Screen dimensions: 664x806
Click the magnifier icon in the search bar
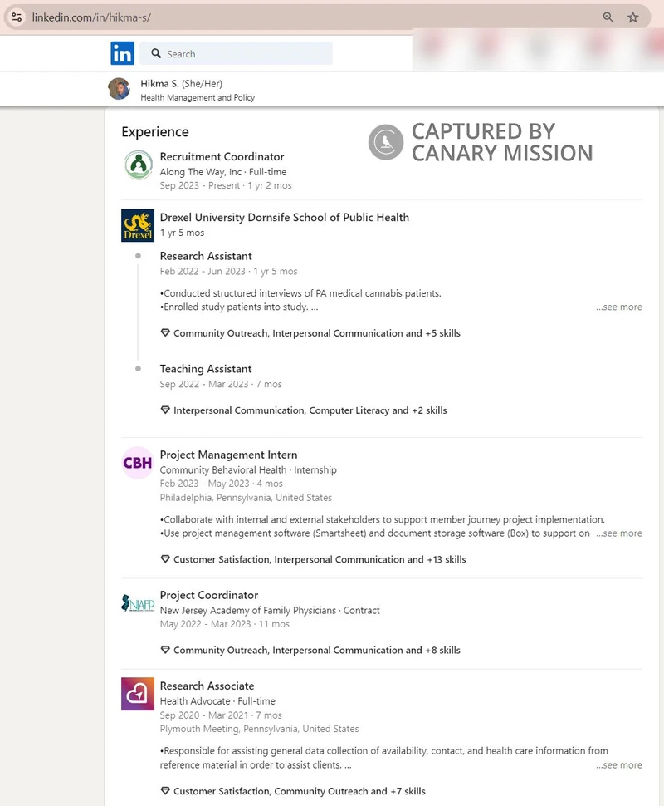point(157,53)
